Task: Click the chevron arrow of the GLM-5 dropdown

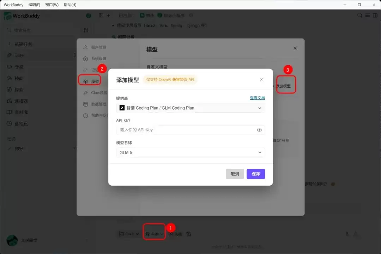Action: click(x=260, y=153)
